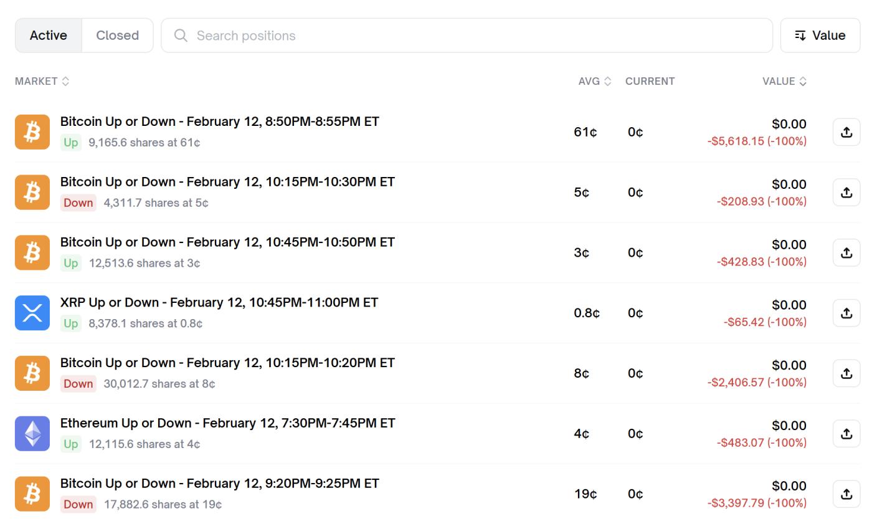Share the Bitcoin 9:20PM-9:25PM position
Image resolution: width=872 pixels, height=521 pixels.
point(846,494)
